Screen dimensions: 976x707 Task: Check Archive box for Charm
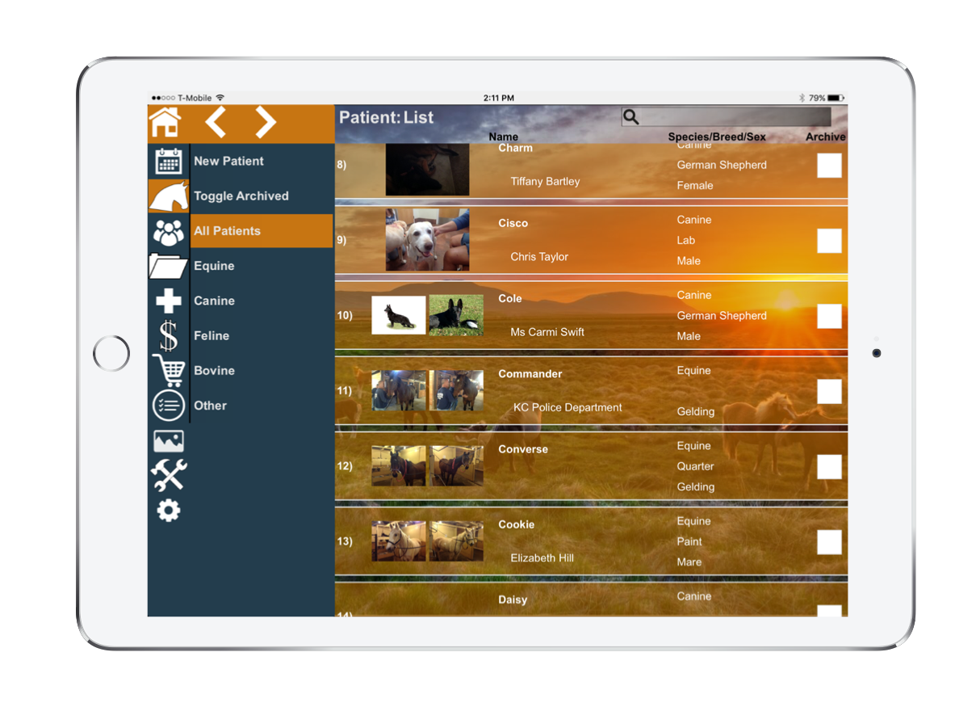click(x=829, y=166)
